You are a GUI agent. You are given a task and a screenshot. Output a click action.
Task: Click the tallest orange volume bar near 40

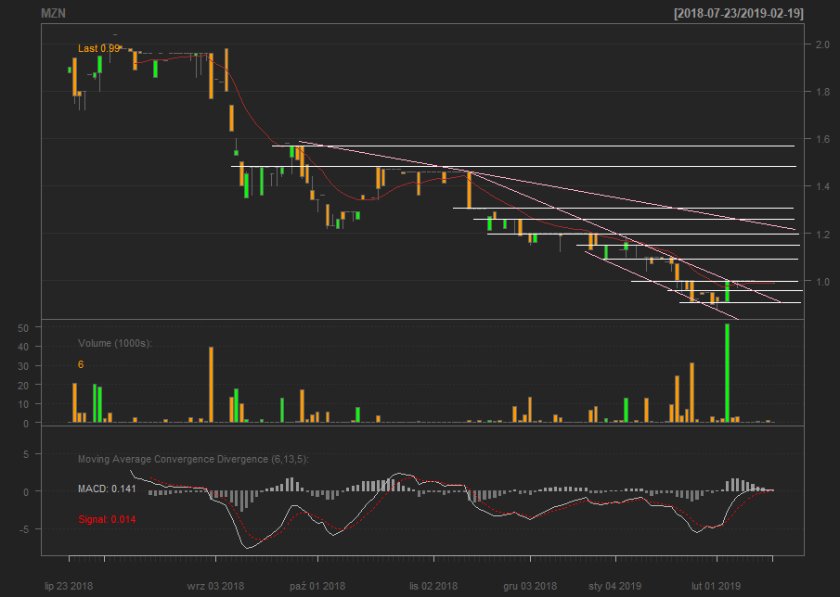211,385
